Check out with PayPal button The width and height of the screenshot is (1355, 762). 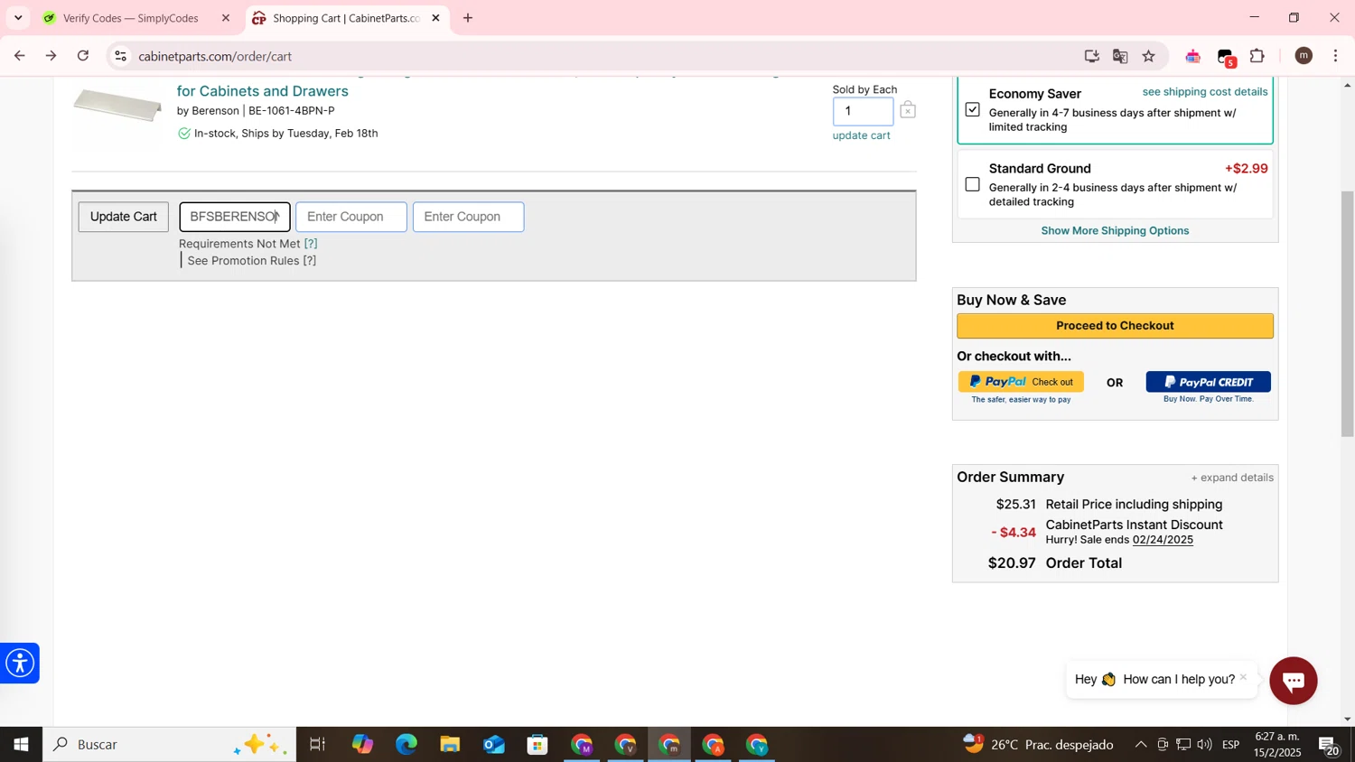coord(1021,382)
